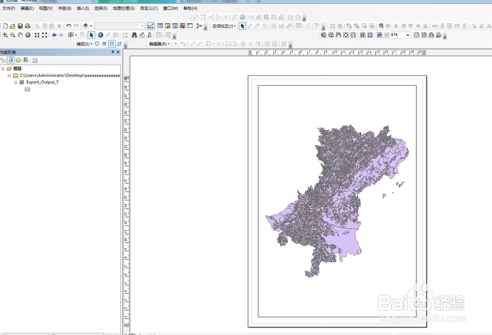Click the layout Zoom In page icon
The height and width of the screenshot is (335, 492).
tap(323, 35)
